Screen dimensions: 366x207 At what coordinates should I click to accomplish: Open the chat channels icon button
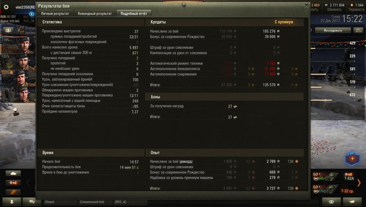(32, 202)
